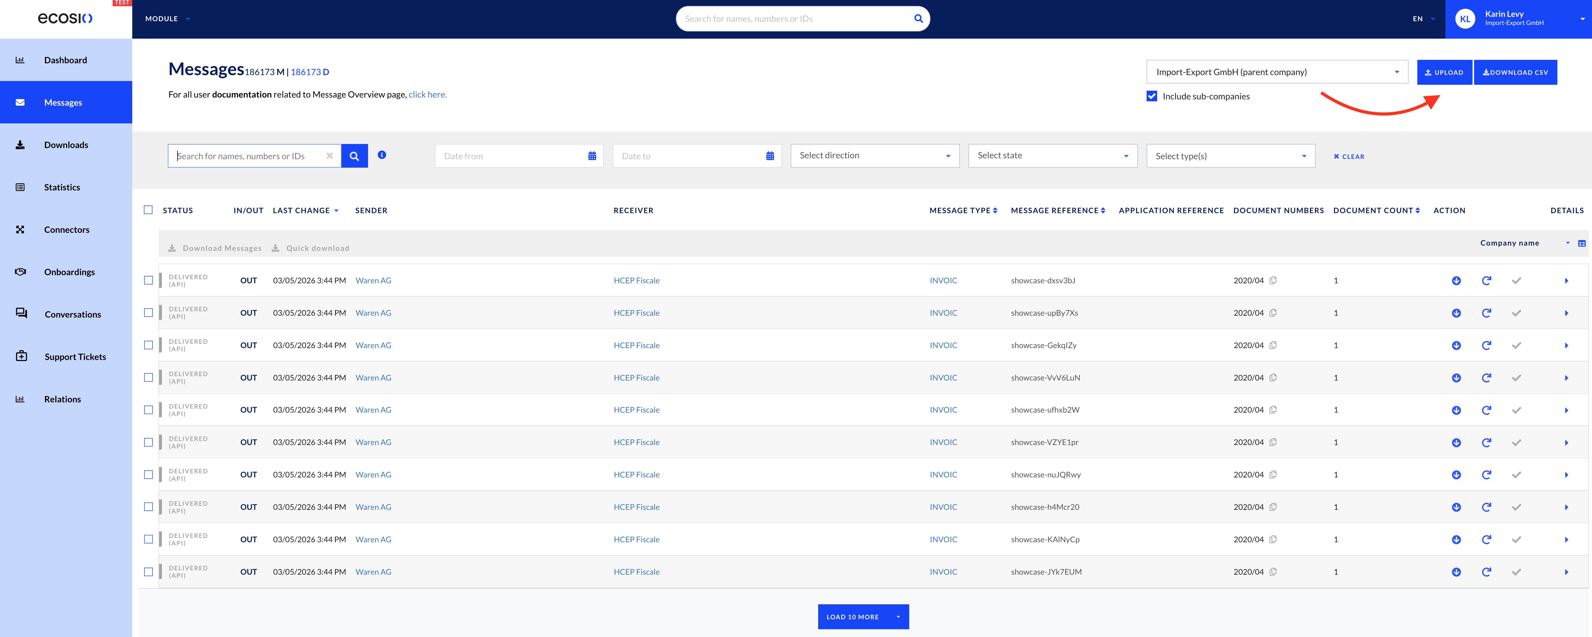This screenshot has width=1592, height=637.
Task: Click the UPLOAD button
Action: point(1444,72)
